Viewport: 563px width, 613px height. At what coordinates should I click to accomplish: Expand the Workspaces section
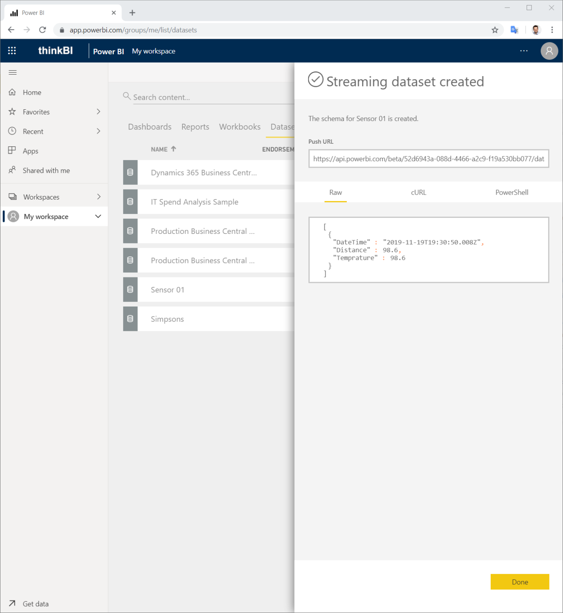(98, 196)
